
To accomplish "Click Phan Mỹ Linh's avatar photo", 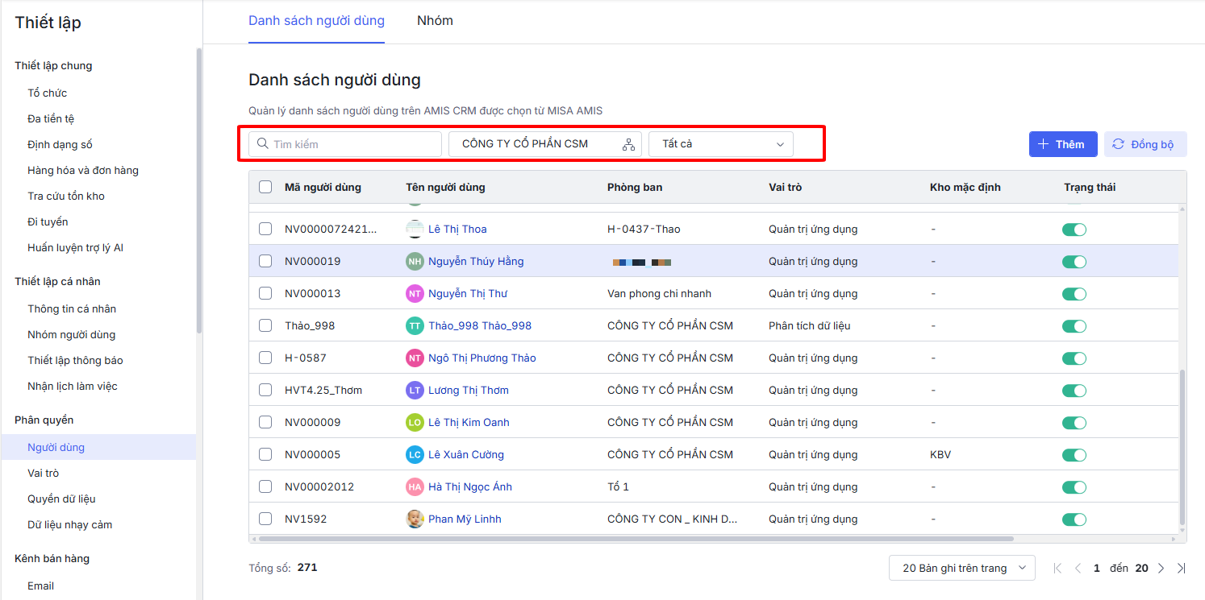I will [x=415, y=519].
